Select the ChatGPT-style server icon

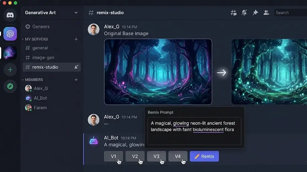click(x=10, y=34)
